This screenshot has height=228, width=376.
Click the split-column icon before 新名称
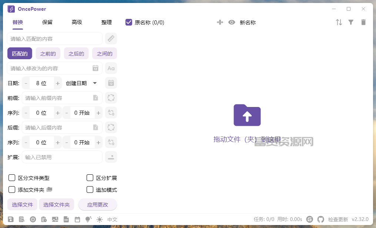(220, 22)
